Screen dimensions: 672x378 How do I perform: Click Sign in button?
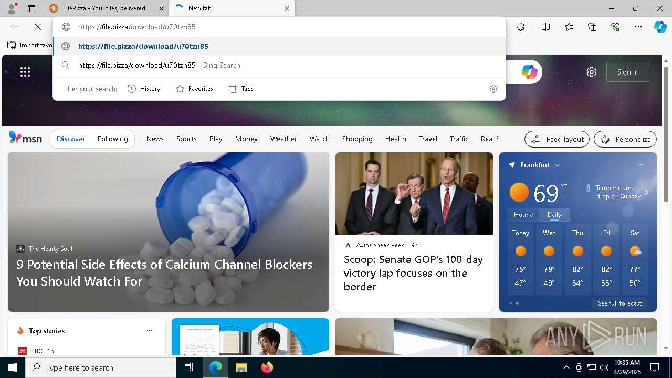click(x=628, y=72)
